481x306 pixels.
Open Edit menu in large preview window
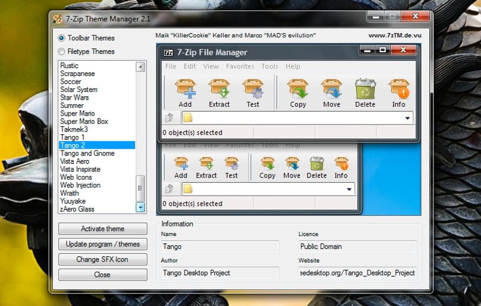pos(190,66)
